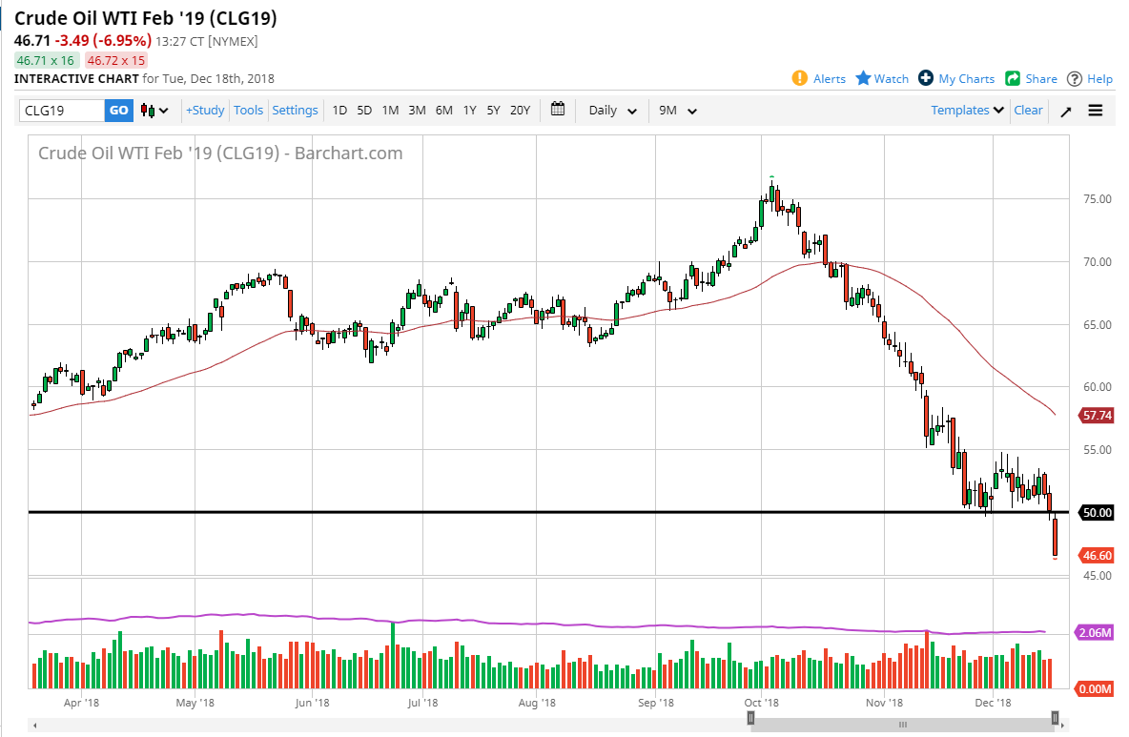Open the hamburger menu icon
1129x737 pixels.
pyautogui.click(x=1096, y=111)
